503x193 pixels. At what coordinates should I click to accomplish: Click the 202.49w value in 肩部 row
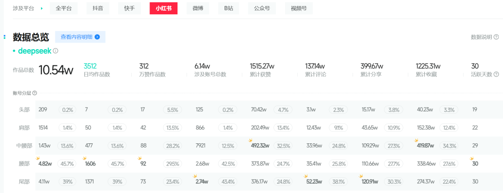[260, 128]
